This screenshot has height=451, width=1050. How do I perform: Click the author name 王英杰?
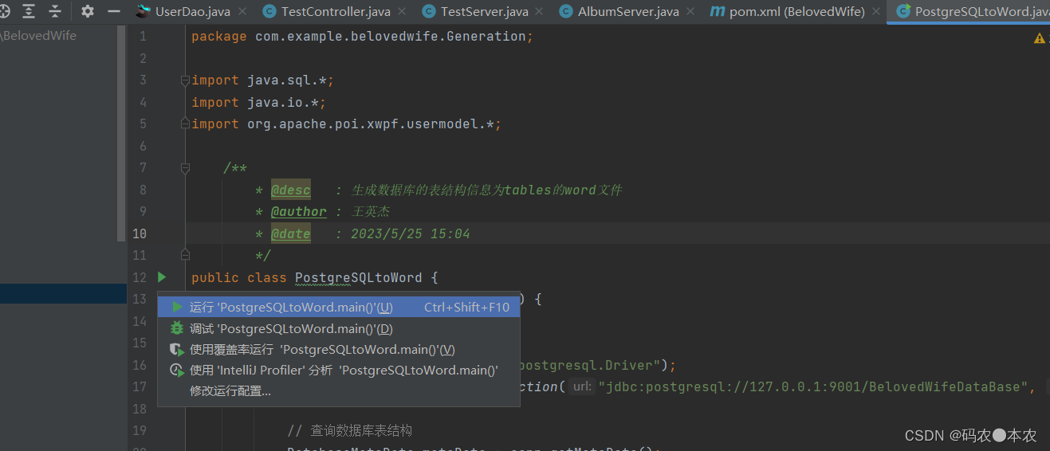[x=371, y=212]
